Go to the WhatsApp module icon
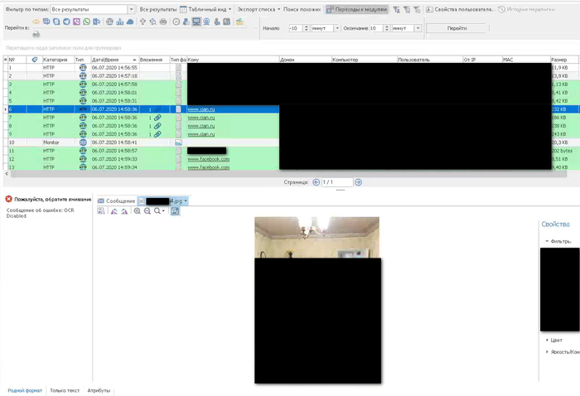Image resolution: width=580 pixels, height=396 pixels. (86, 22)
